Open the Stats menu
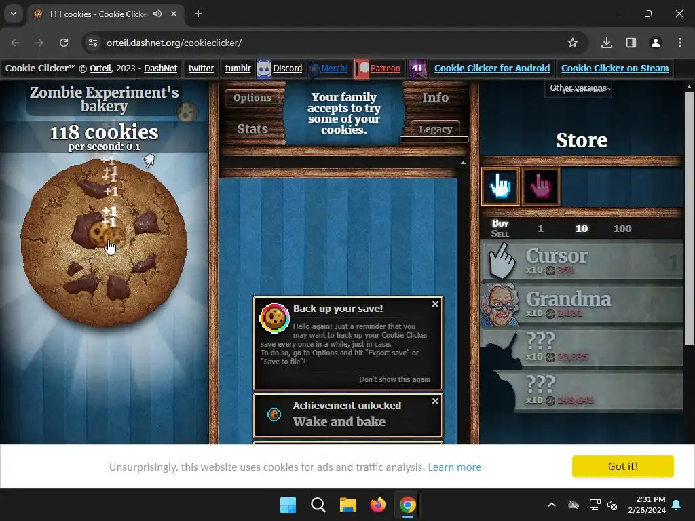This screenshot has height=521, width=695. [252, 128]
